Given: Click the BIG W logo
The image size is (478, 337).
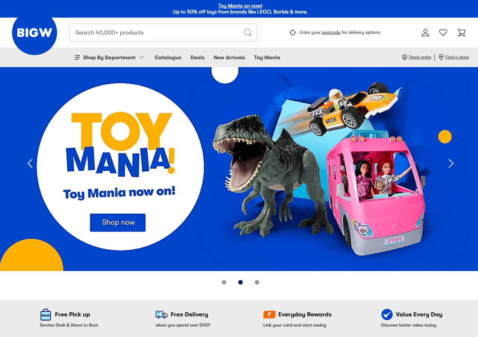Looking at the screenshot, I should click(x=35, y=33).
